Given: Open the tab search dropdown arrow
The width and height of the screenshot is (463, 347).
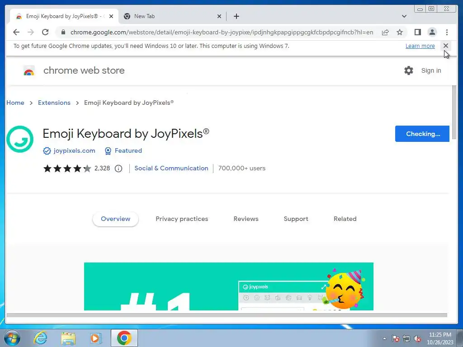Looking at the screenshot, I should (404, 16).
